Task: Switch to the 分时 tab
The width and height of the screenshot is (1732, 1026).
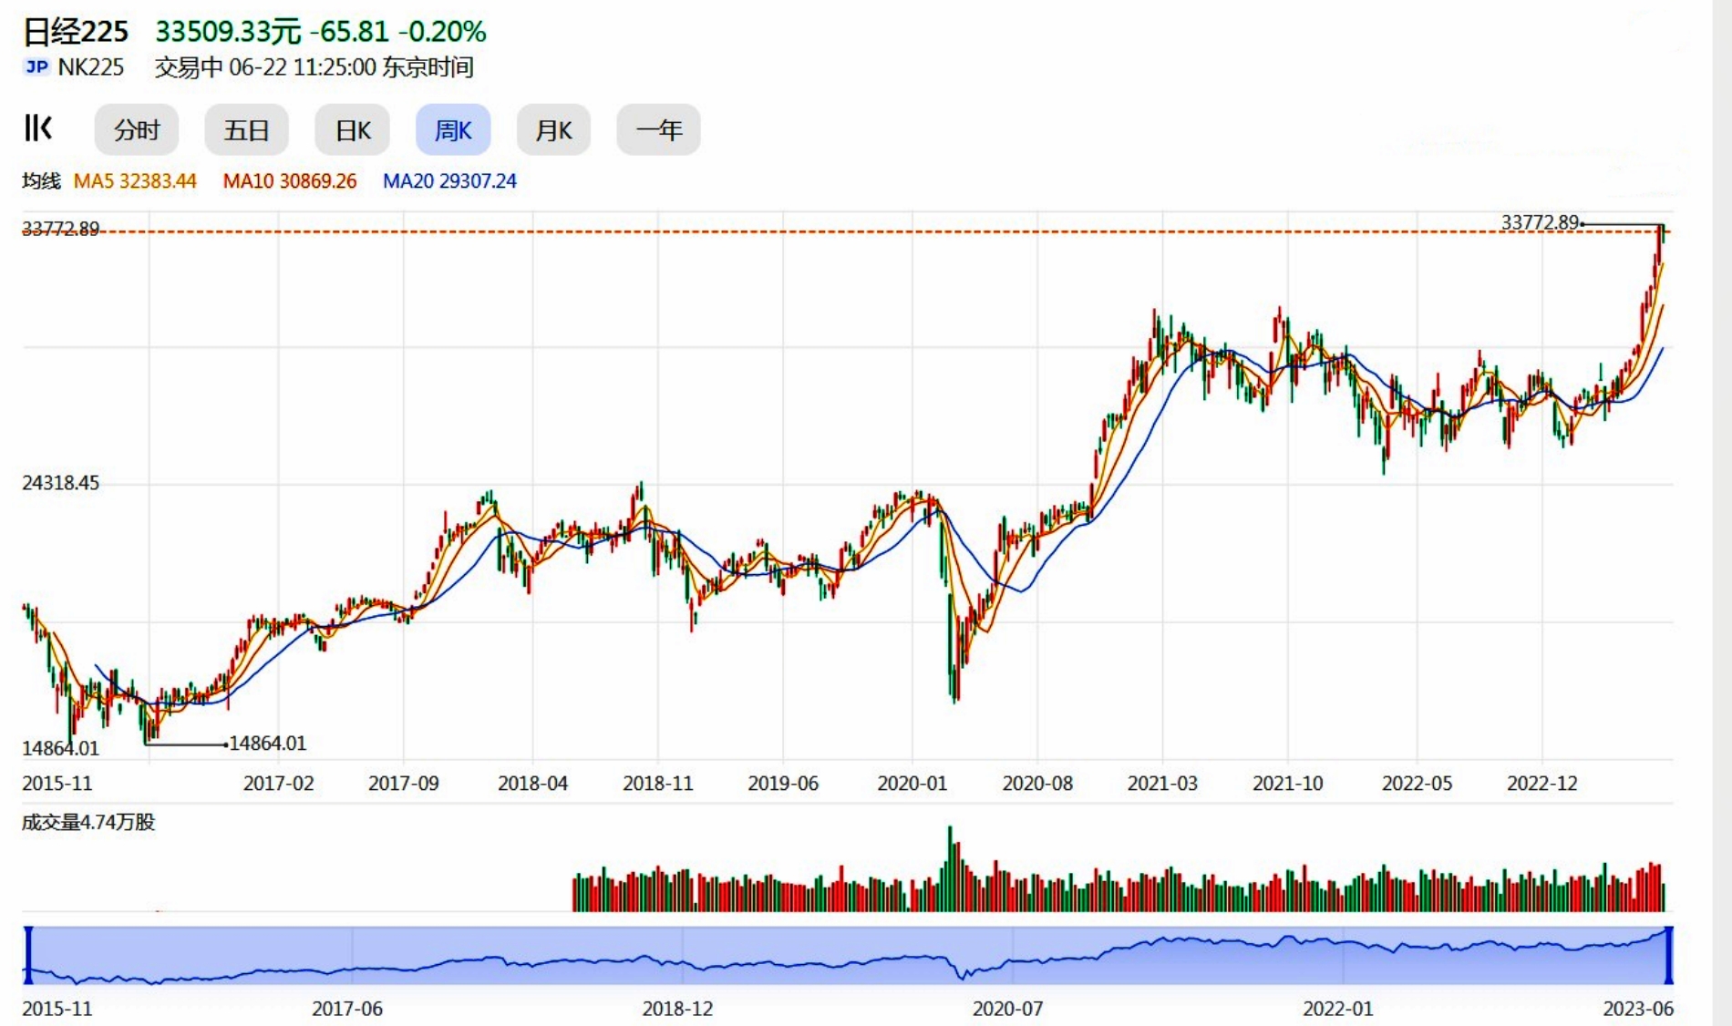Action: click(137, 130)
